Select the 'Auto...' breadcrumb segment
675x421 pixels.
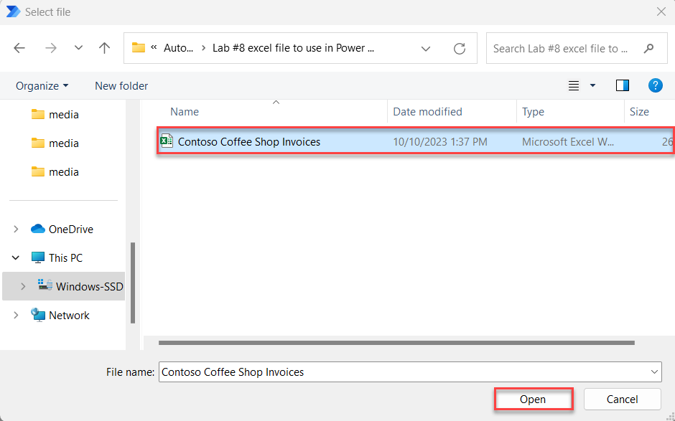coord(178,48)
